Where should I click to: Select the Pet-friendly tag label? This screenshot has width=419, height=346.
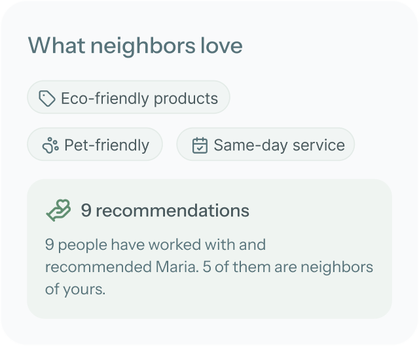point(106,145)
